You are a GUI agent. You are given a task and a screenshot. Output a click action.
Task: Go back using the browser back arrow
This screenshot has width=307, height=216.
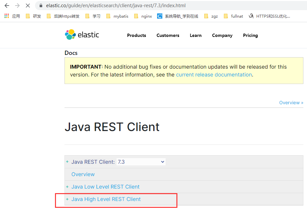7,6
